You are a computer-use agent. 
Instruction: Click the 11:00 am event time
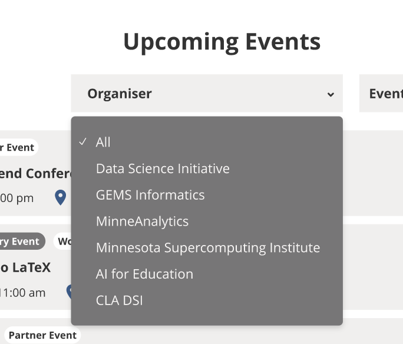[x=22, y=292]
